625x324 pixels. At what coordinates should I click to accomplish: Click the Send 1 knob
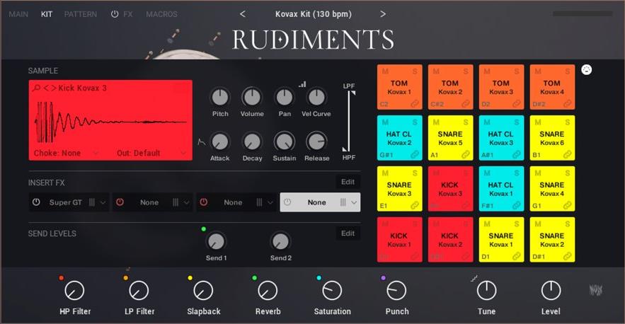[216, 241]
